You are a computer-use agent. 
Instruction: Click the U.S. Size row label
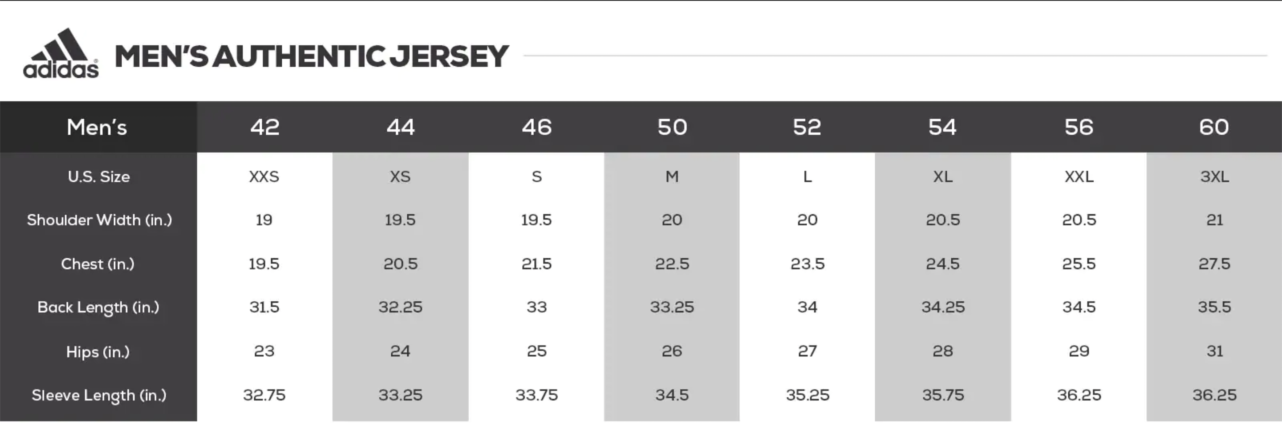[98, 177]
